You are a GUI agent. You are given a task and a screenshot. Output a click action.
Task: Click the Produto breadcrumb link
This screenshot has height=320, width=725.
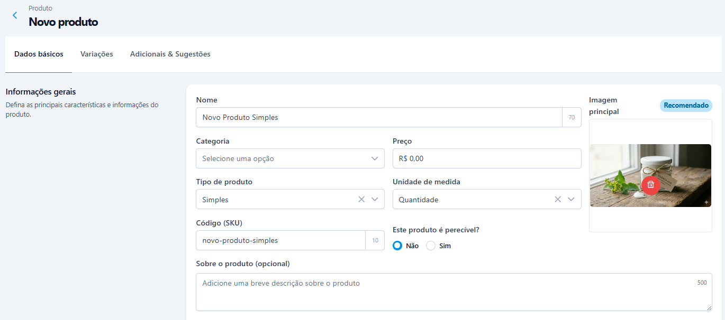click(40, 8)
